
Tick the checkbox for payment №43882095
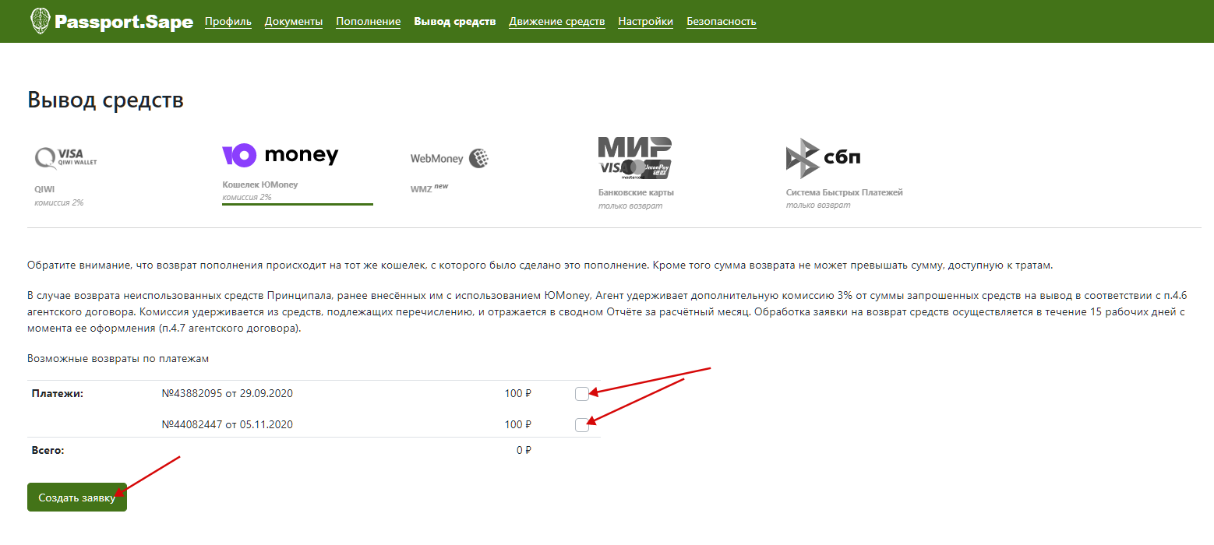point(581,394)
